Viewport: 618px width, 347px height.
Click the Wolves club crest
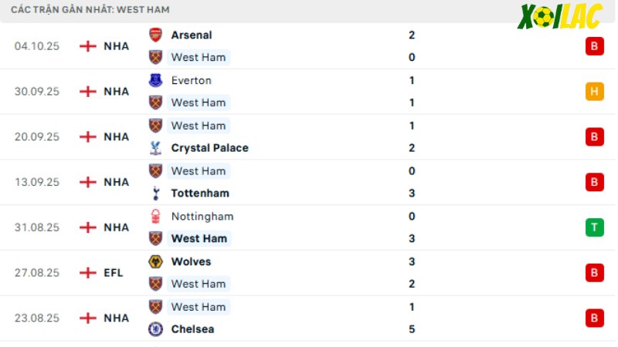(x=155, y=261)
